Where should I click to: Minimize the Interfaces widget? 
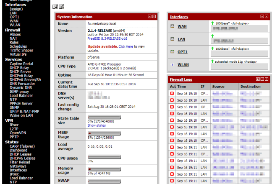click(262, 16)
